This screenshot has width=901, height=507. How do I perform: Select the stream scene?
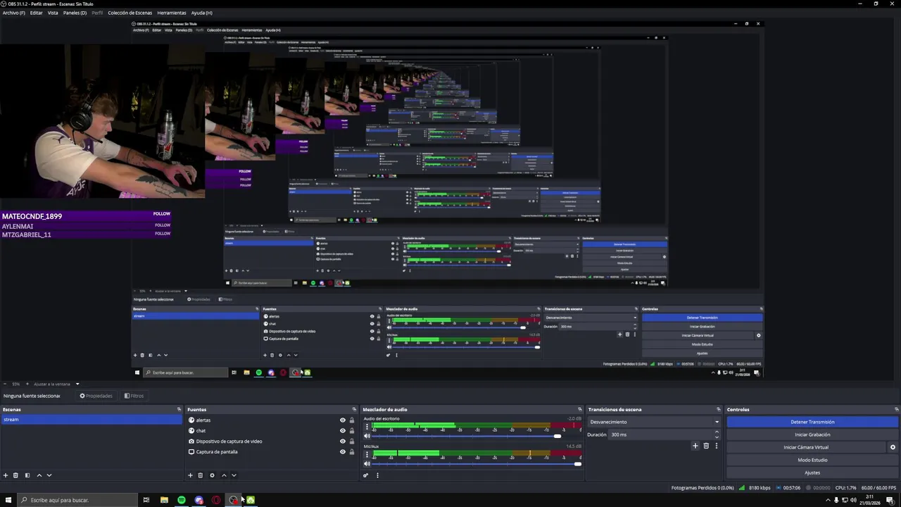(92, 420)
